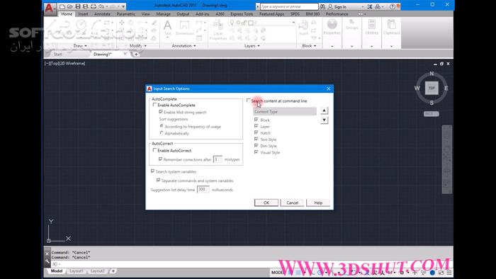Viewport: 496px width, 279px height.
Task: Click the Plot printer icon in quick access toolbar
Action: 94,6
